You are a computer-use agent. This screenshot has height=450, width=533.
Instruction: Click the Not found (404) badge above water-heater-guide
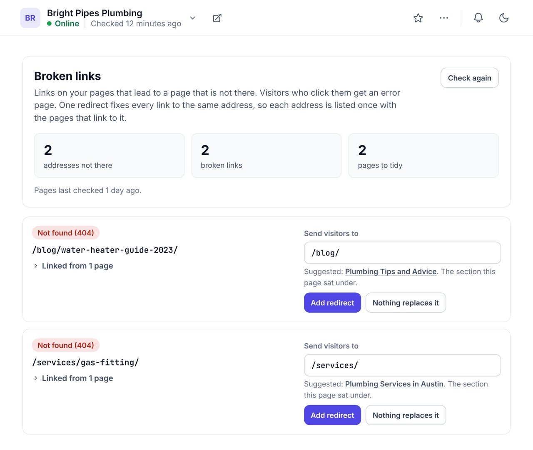click(x=66, y=233)
